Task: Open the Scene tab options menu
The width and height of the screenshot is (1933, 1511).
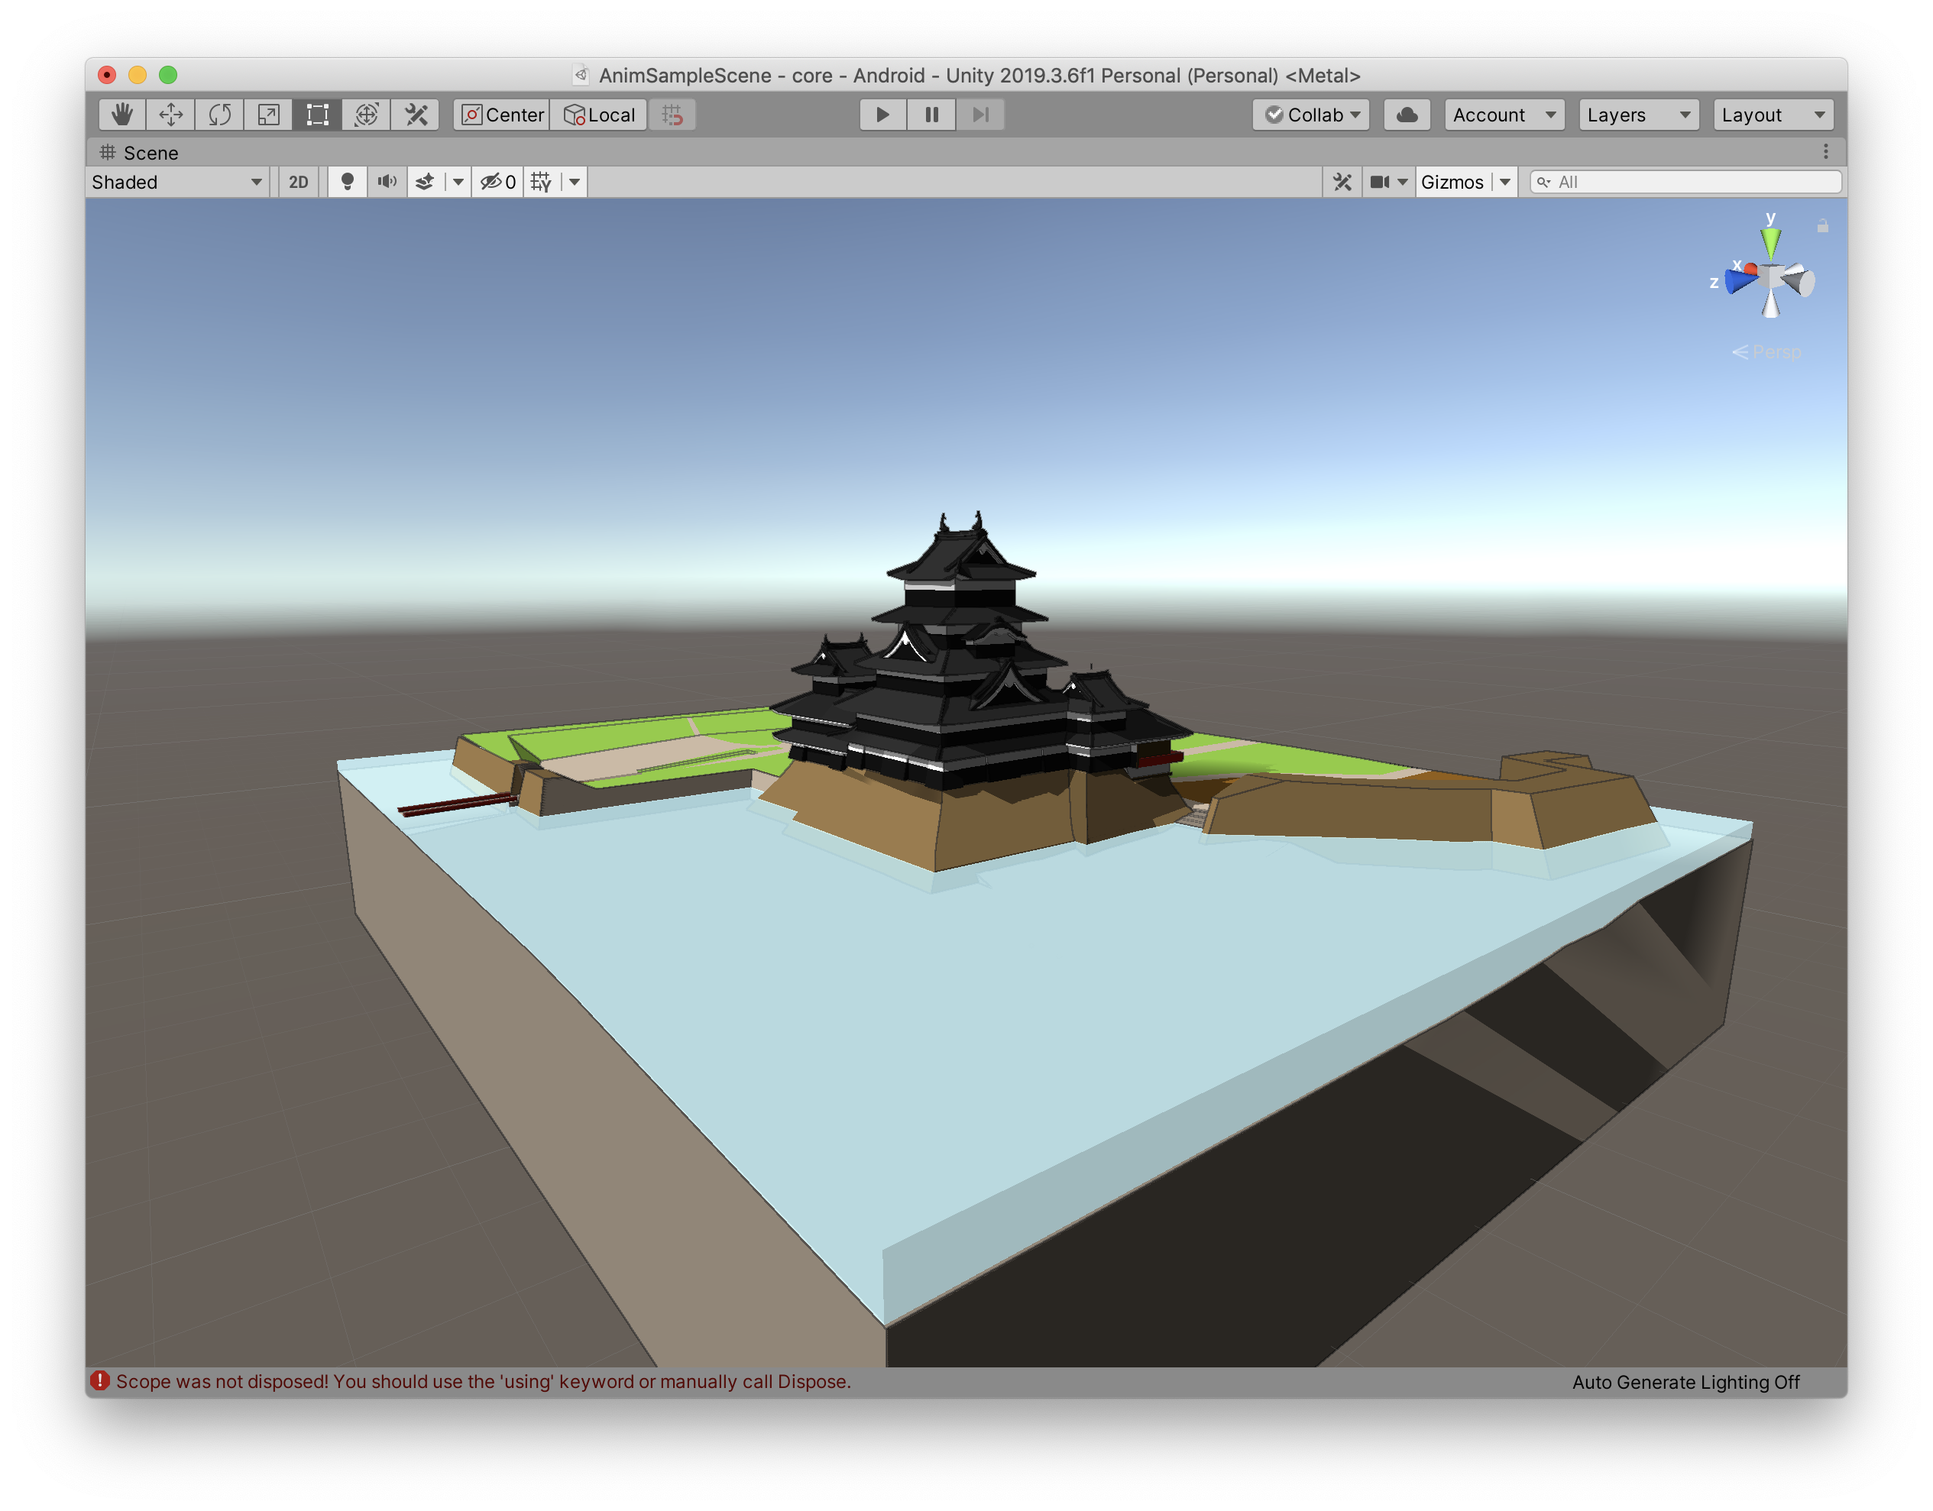Action: (1826, 152)
